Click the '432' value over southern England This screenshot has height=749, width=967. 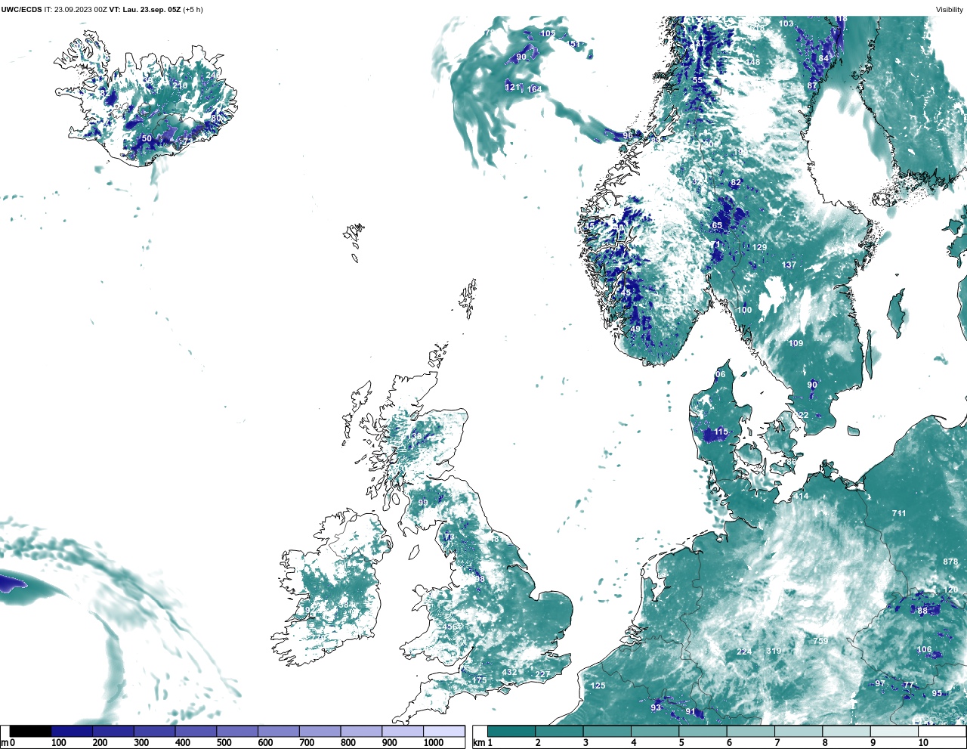[x=510, y=673]
